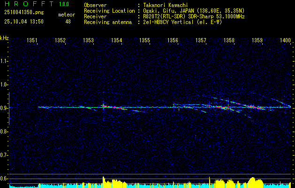Click the meteor count value 48
Viewport: 295px width, 188px height.
pos(68,22)
